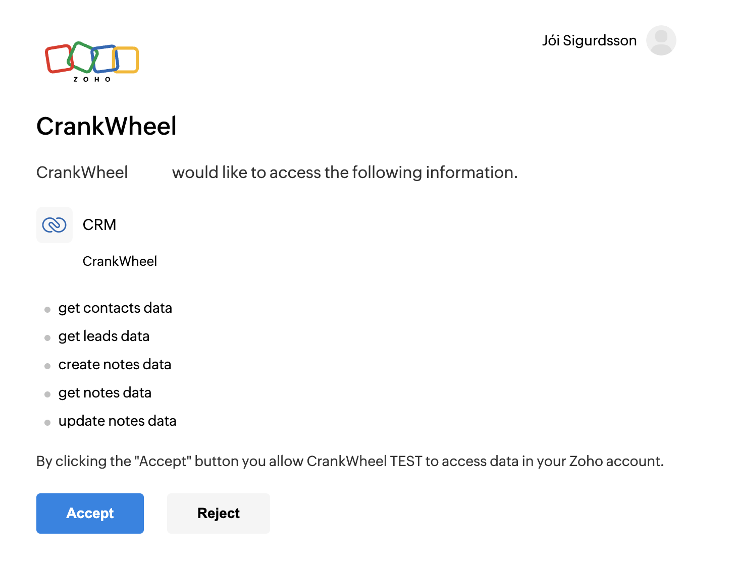The width and height of the screenshot is (735, 571).
Task: Click the CRM chain-link icon
Action: coord(55,225)
